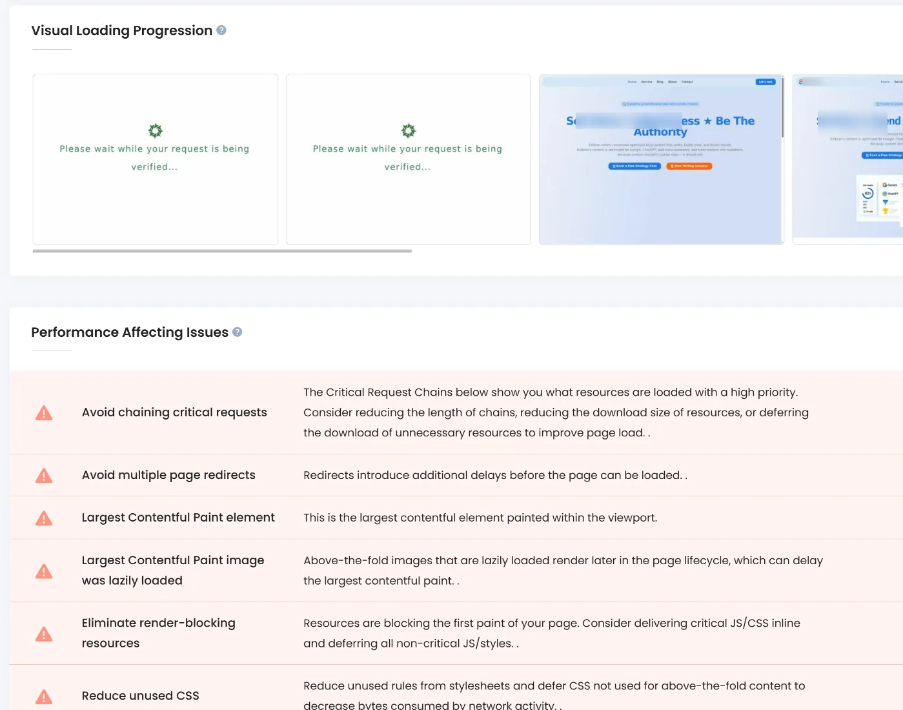Click the Performance Affecting Issues heading

pos(130,332)
